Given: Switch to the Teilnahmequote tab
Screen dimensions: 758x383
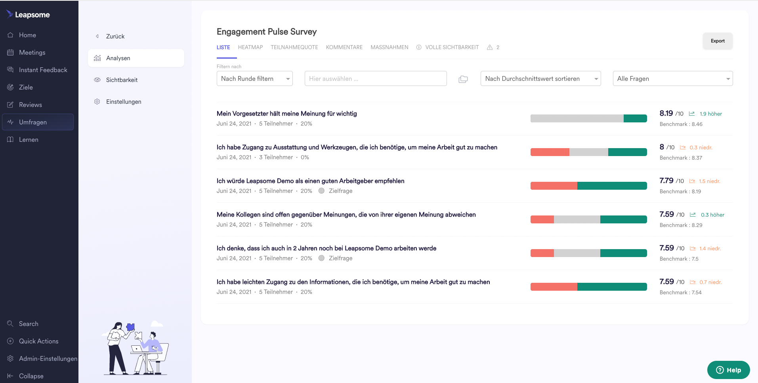Looking at the screenshot, I should [294, 47].
